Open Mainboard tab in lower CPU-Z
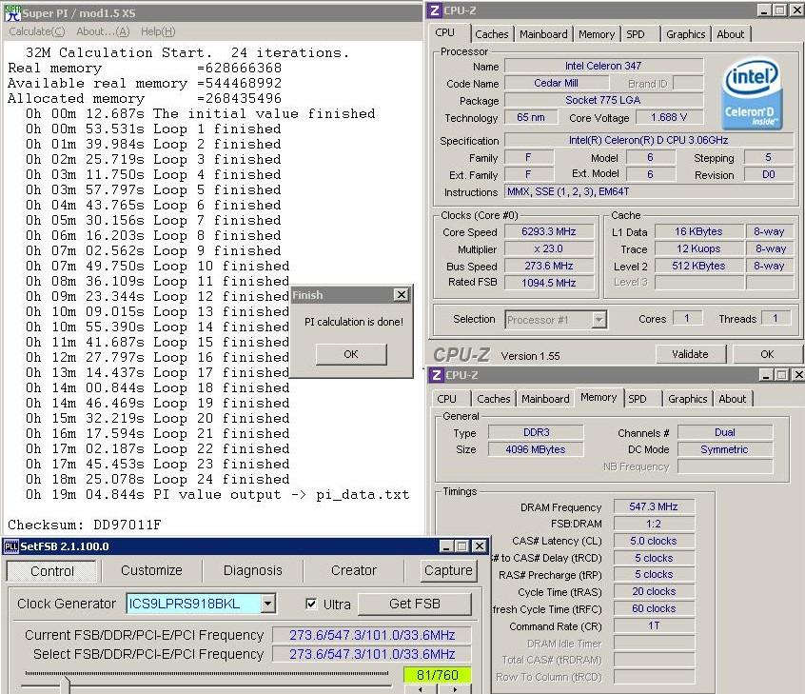The image size is (805, 694). [545, 399]
